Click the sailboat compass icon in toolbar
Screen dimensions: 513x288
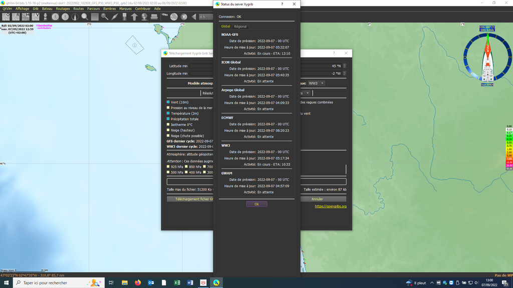click(75, 16)
